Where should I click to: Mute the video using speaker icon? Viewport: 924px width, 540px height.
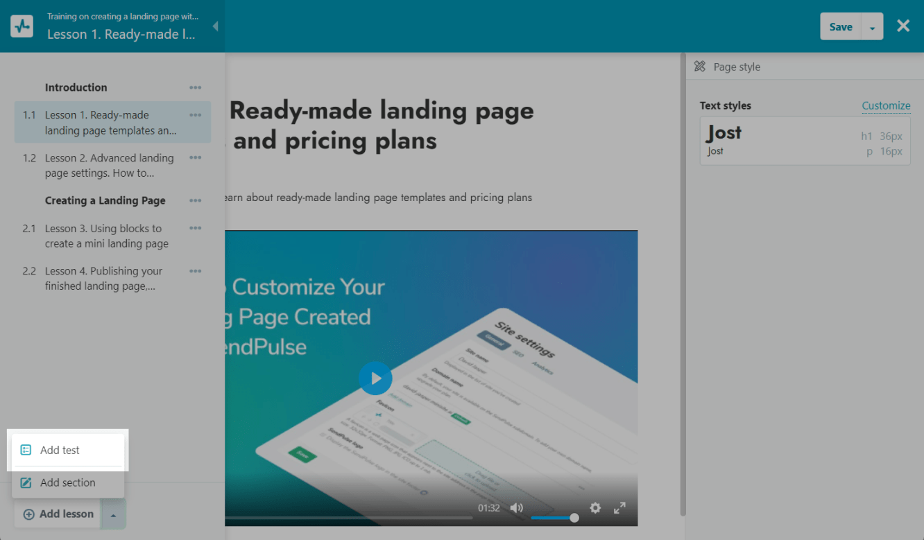coord(517,508)
